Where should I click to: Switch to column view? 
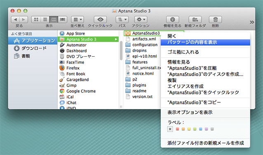pyautogui.click(x=54, y=20)
